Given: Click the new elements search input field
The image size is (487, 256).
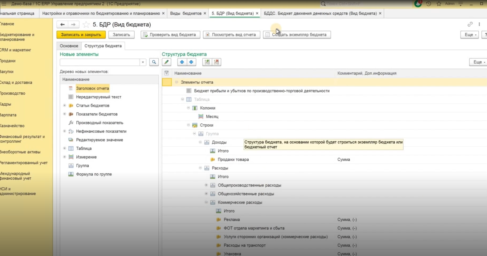Looking at the screenshot, I should 100,62.
